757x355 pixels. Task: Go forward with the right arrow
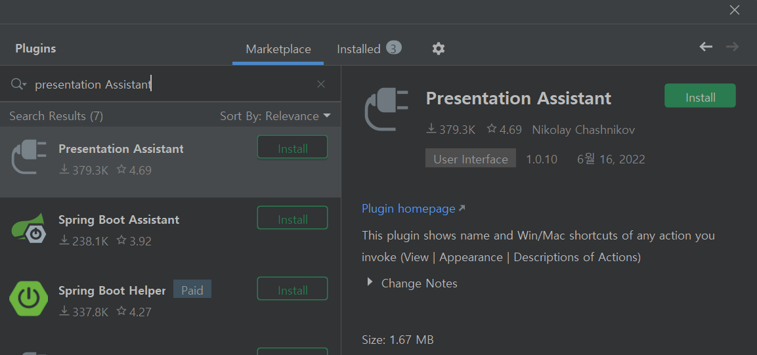732,47
